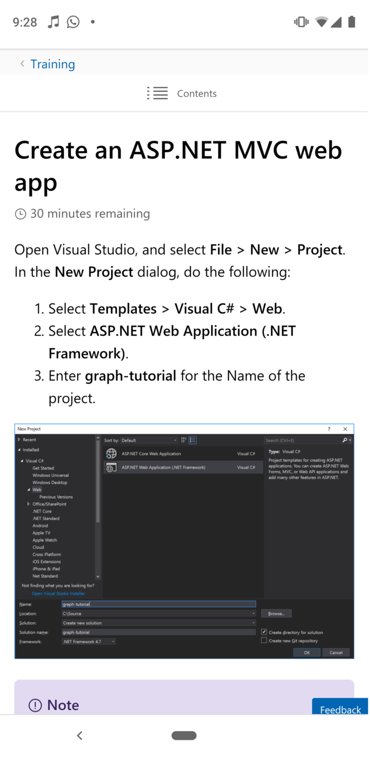Collapse the Installed templates node
Viewport: 370px width, 759px height.
[19, 450]
